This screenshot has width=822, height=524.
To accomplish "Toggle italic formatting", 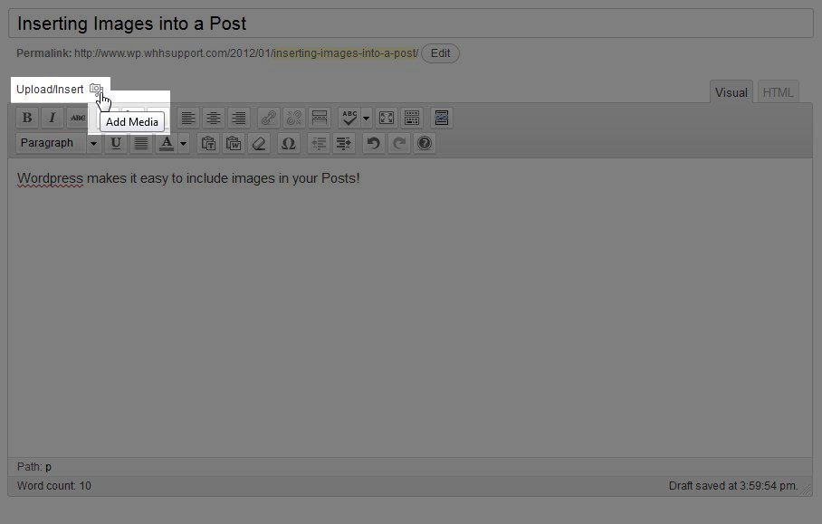I will coord(53,118).
